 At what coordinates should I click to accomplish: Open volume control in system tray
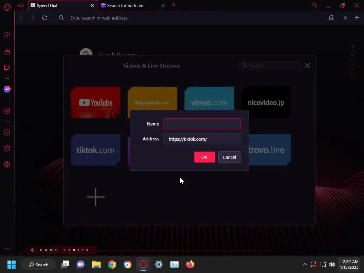pos(332,264)
